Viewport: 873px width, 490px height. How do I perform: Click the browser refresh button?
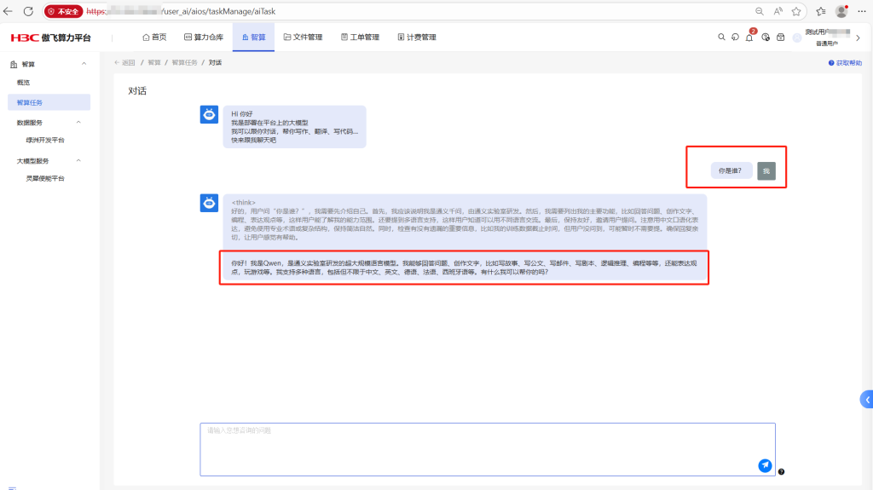(28, 12)
